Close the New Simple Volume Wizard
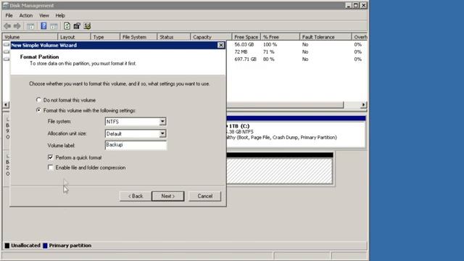464x261 pixels. pos(220,45)
